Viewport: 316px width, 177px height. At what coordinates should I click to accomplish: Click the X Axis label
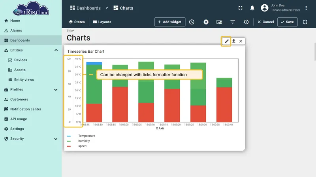(160, 128)
